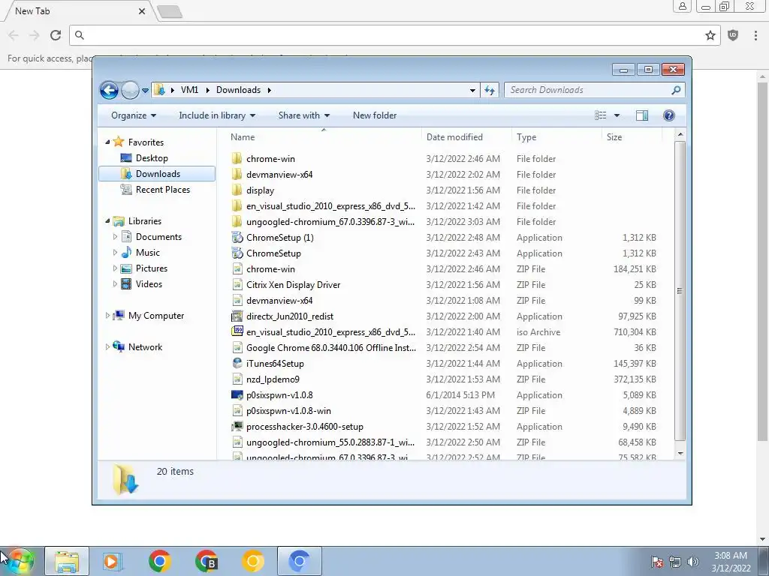Sort by the Size column header
Image resolution: width=769 pixels, height=576 pixels.
click(x=632, y=137)
